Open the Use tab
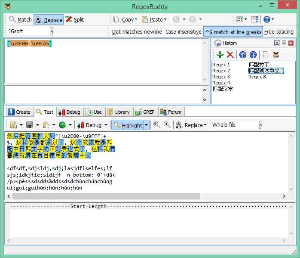300x258 pixels. [x=94, y=112]
